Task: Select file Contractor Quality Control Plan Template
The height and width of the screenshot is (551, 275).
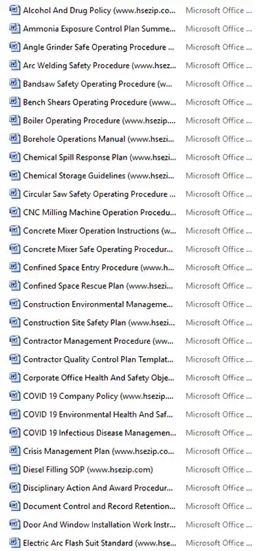Action: [x=98, y=359]
